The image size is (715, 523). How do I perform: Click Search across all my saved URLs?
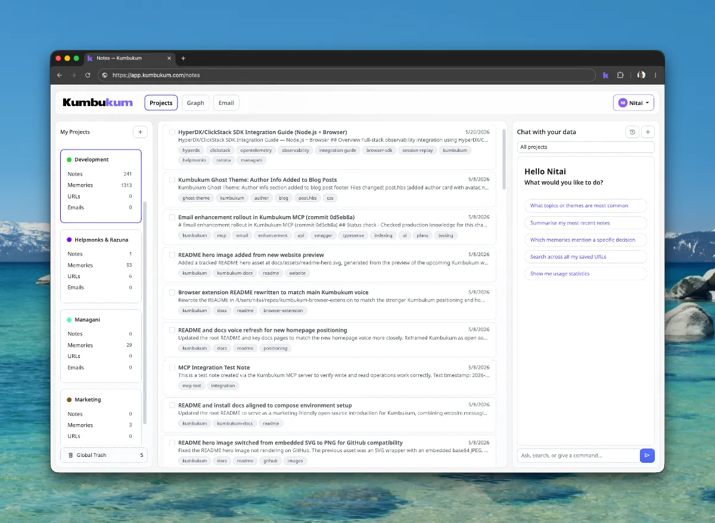coord(586,257)
